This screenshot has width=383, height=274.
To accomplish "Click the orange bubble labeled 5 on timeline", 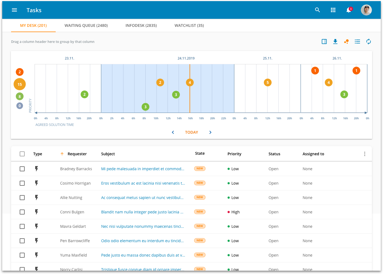I will (x=268, y=82).
